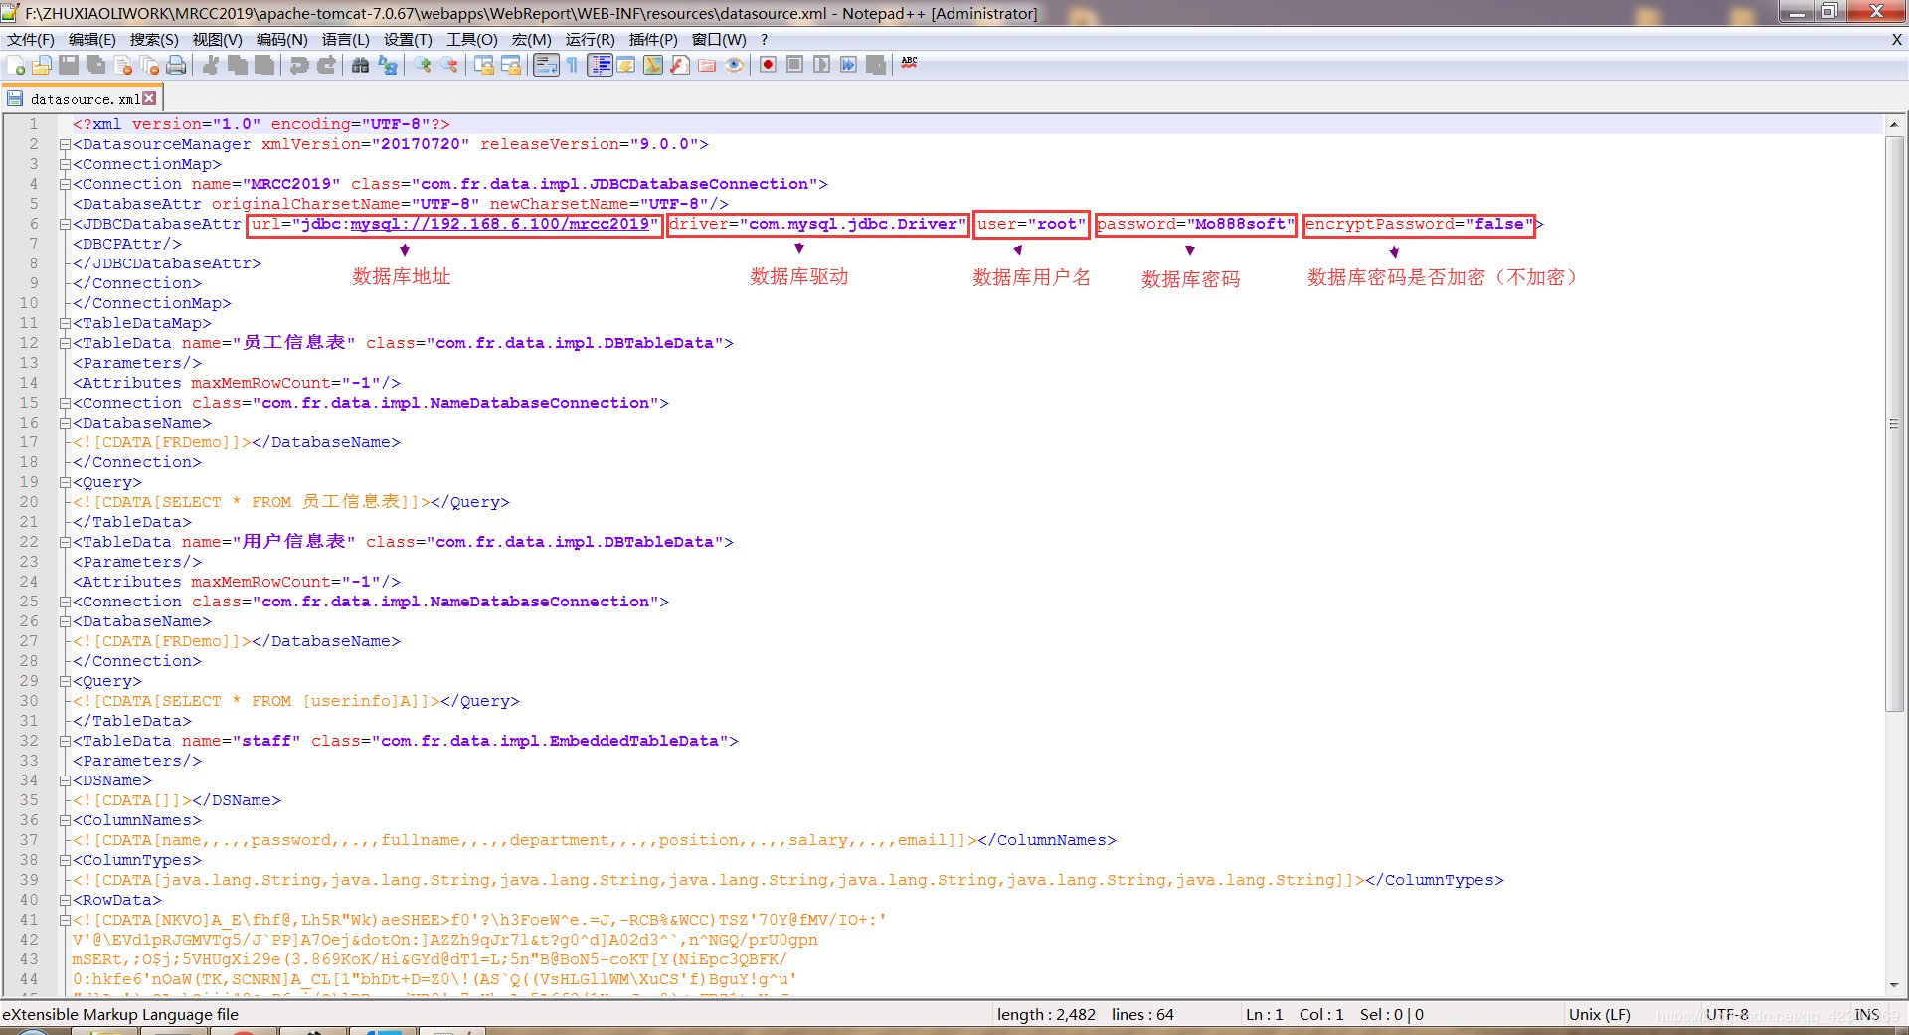1909x1035 pixels.
Task: Click the vertical scrollbar thumb
Action: click(1894, 423)
